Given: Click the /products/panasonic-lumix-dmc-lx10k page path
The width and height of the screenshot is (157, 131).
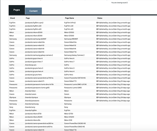Looking at the screenshot, I should click(x=39, y=84).
